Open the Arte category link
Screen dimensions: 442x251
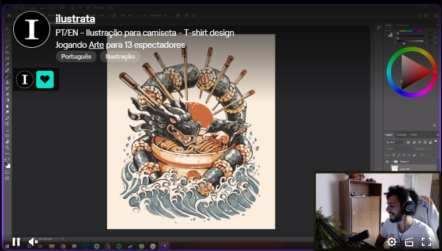(x=96, y=45)
